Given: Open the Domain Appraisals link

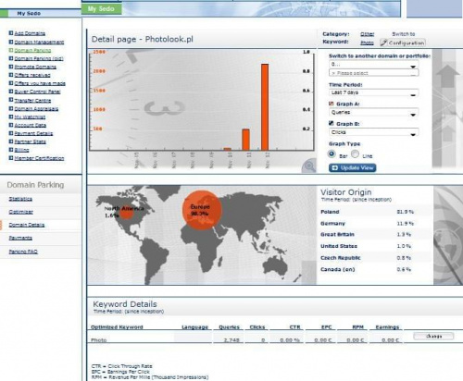Looking at the screenshot, I should click(36, 108).
